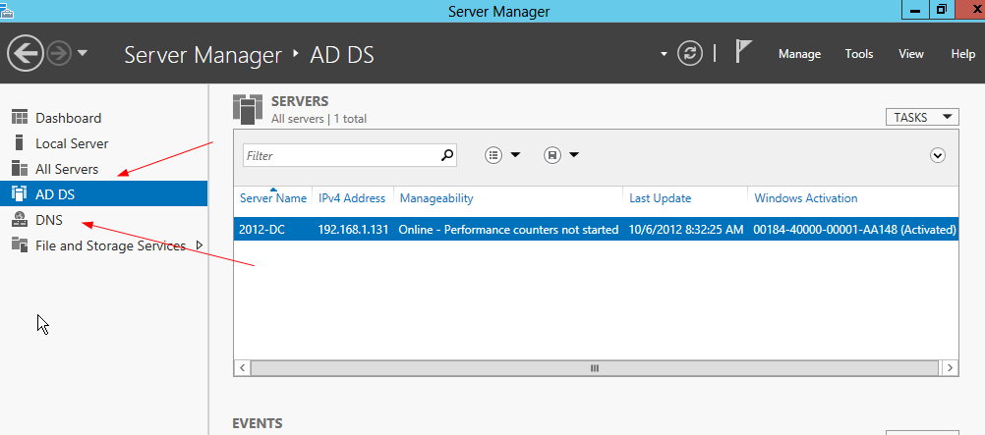Open the navigation history dropdown arrow
This screenshot has height=435, width=985.
point(83,54)
